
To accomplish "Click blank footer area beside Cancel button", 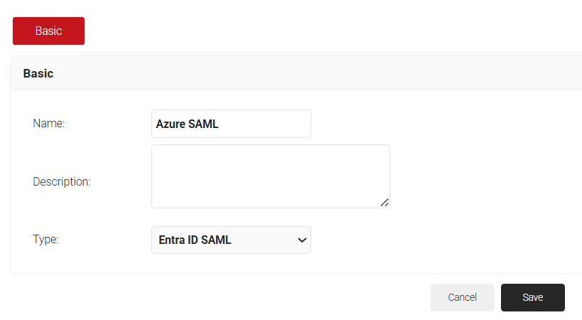I will [284, 297].
